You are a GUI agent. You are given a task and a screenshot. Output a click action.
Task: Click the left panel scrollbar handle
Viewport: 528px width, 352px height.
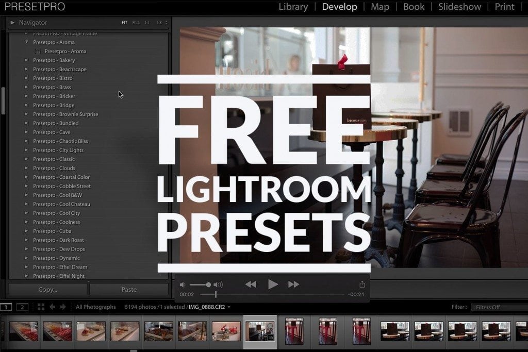tap(4, 100)
